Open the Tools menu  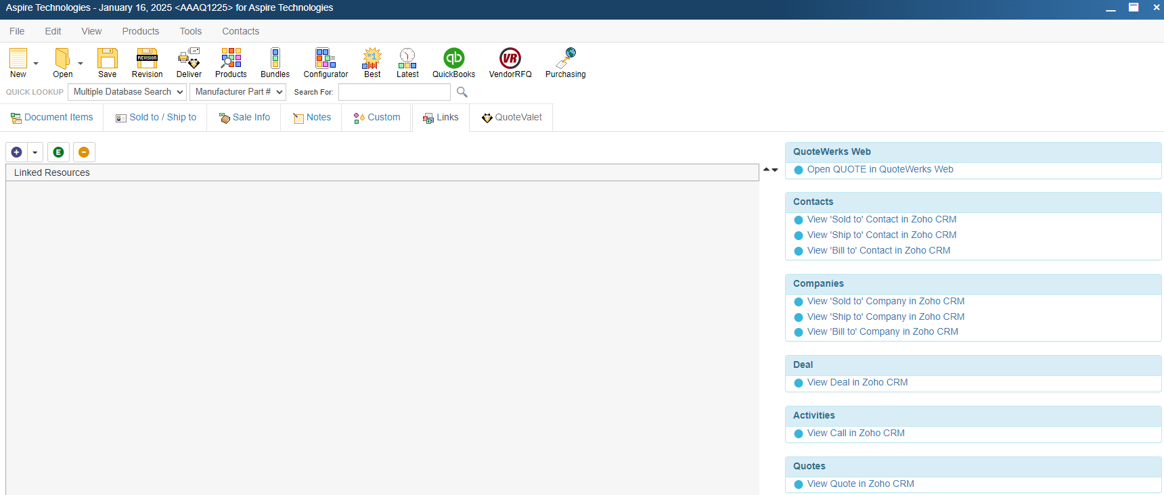point(190,31)
